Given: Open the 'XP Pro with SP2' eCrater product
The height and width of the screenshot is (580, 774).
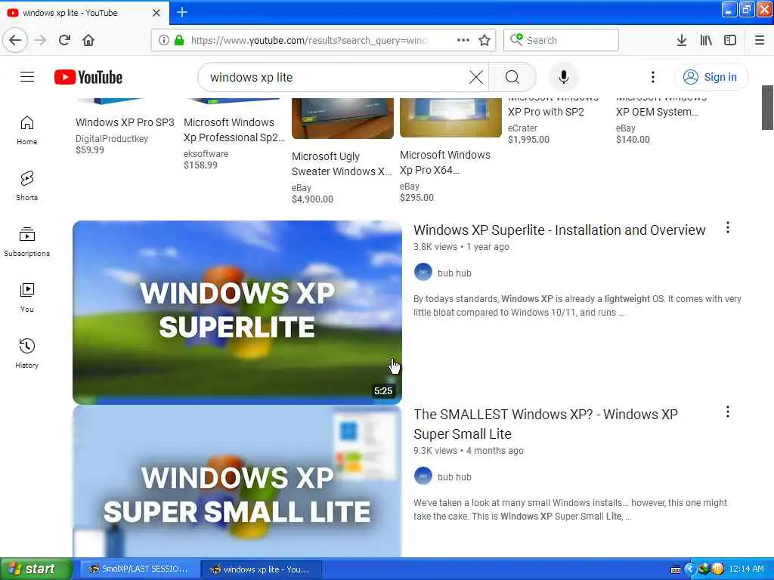Looking at the screenshot, I should 546,112.
